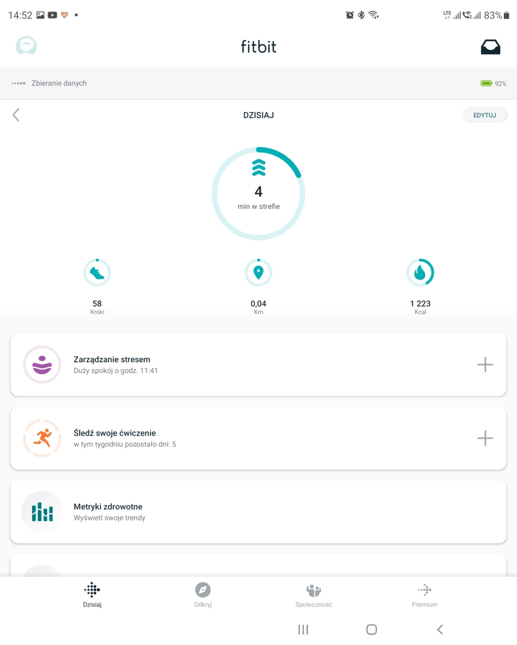The image size is (517, 645).
Task: Open the Premium tab
Action: pos(425,595)
